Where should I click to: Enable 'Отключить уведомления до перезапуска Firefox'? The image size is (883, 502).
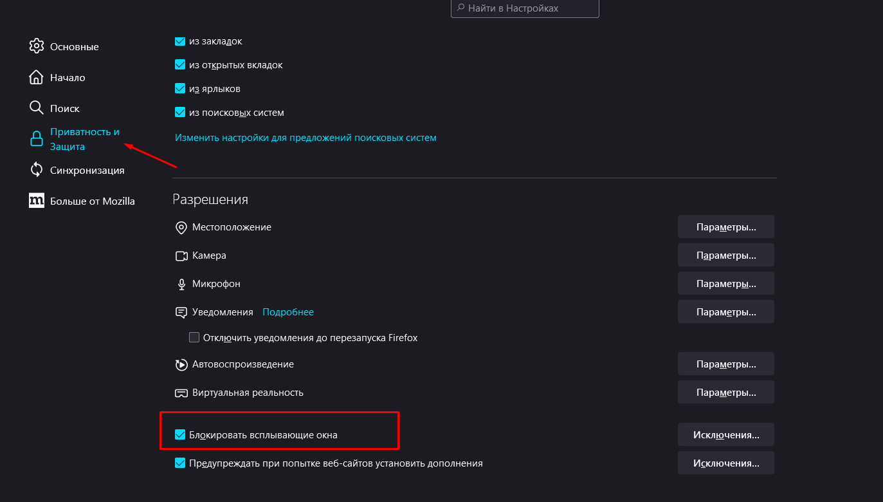(x=194, y=337)
